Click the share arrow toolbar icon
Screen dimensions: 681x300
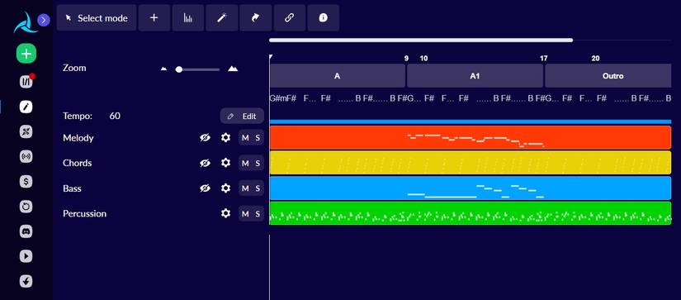click(x=255, y=18)
